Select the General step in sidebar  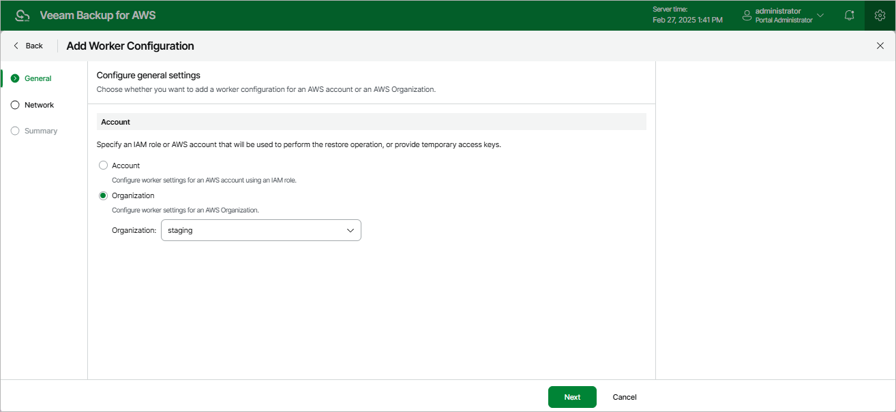pos(37,78)
